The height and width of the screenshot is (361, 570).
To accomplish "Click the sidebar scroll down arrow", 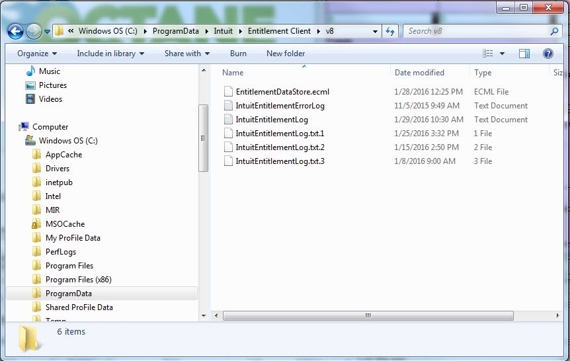I will coord(204,315).
